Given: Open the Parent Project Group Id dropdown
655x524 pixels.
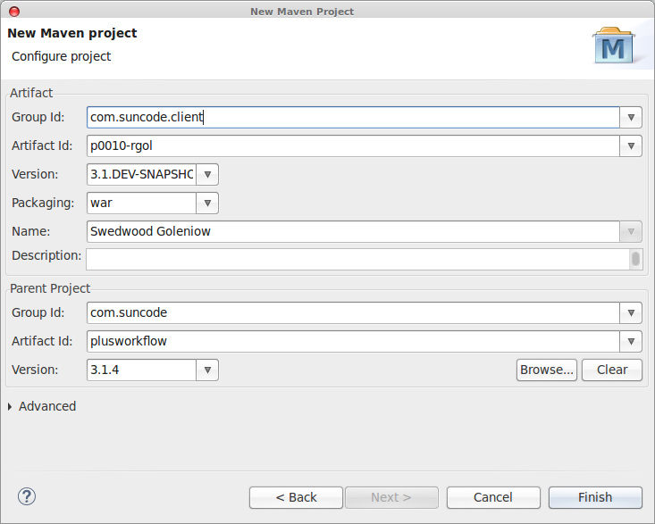Looking at the screenshot, I should point(631,313).
